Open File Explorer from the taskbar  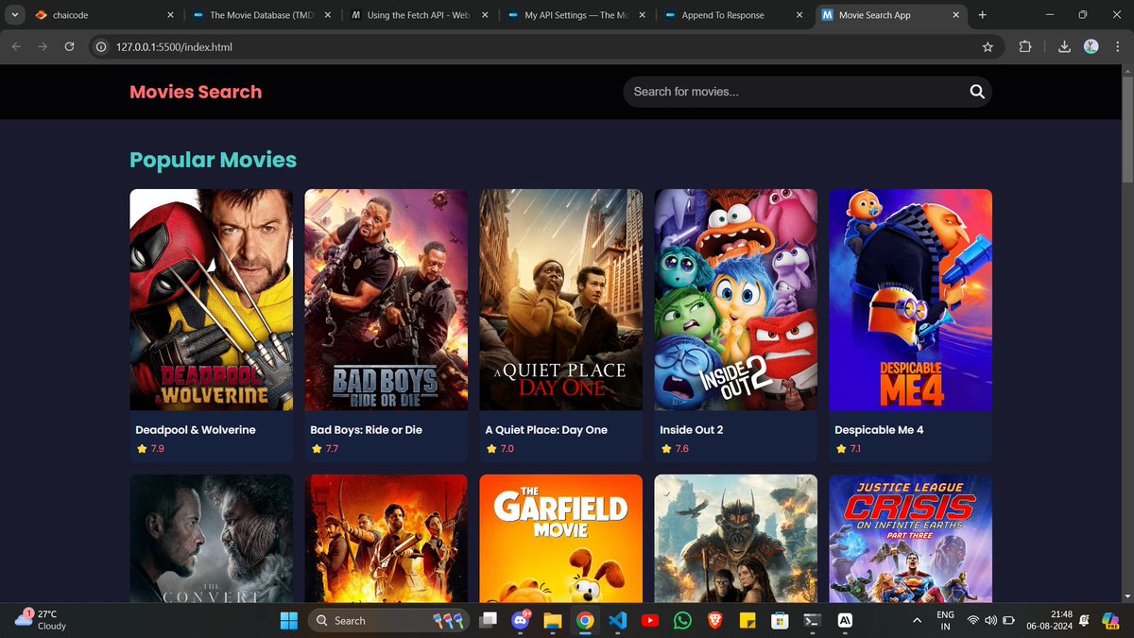click(x=553, y=620)
